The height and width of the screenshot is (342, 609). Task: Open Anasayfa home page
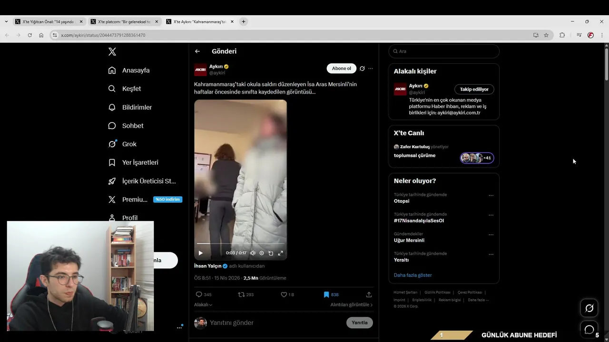pyautogui.click(x=129, y=70)
